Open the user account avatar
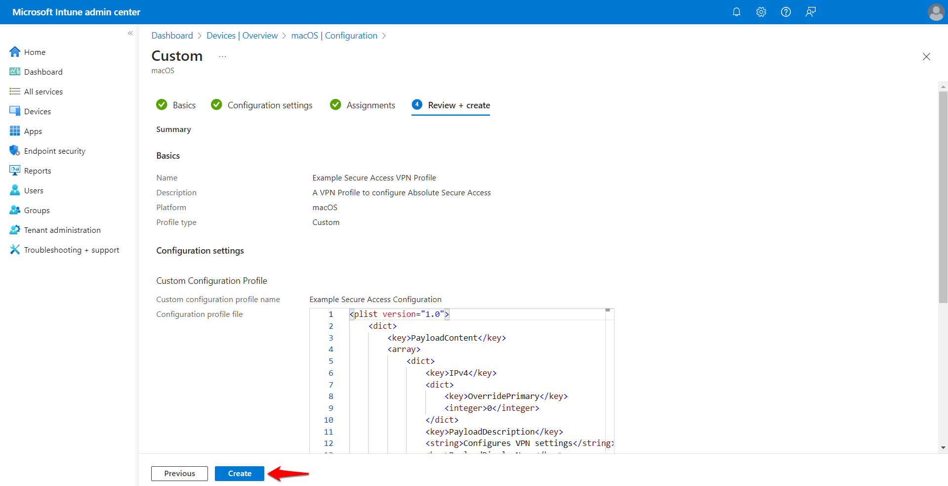The width and height of the screenshot is (948, 486). (x=936, y=12)
